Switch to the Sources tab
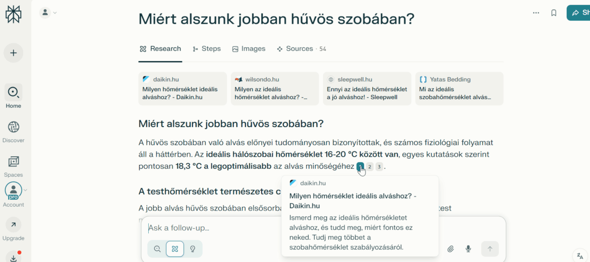Image resolution: width=590 pixels, height=262 pixels. click(x=302, y=49)
